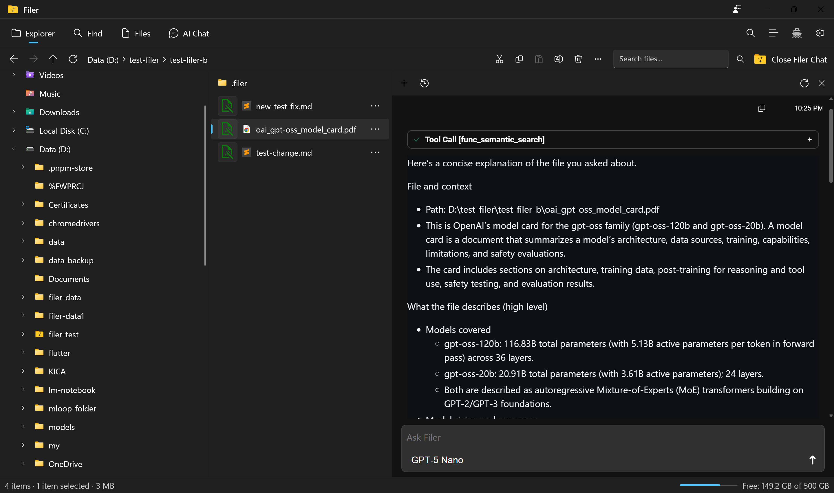The image size is (834, 493).
Task: Open the .filer folder
Action: (300, 83)
